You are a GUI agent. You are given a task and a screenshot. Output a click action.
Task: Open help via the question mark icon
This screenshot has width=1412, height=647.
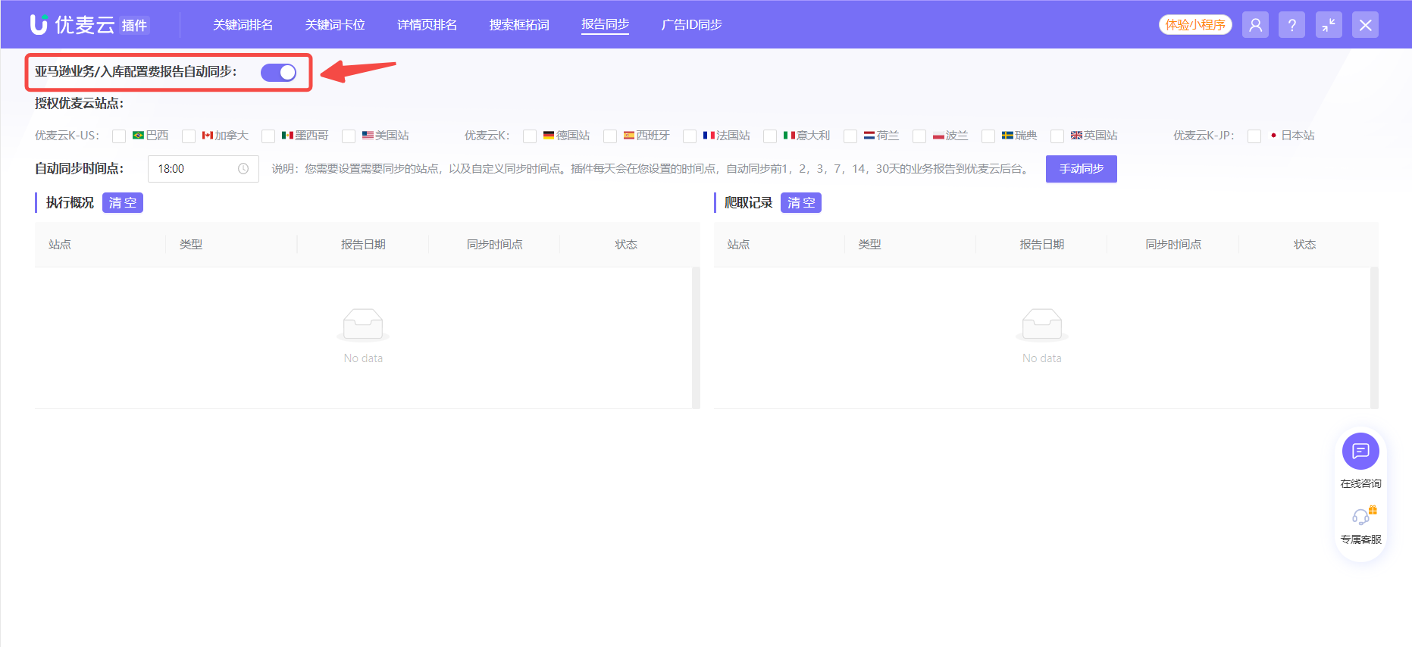pos(1291,25)
